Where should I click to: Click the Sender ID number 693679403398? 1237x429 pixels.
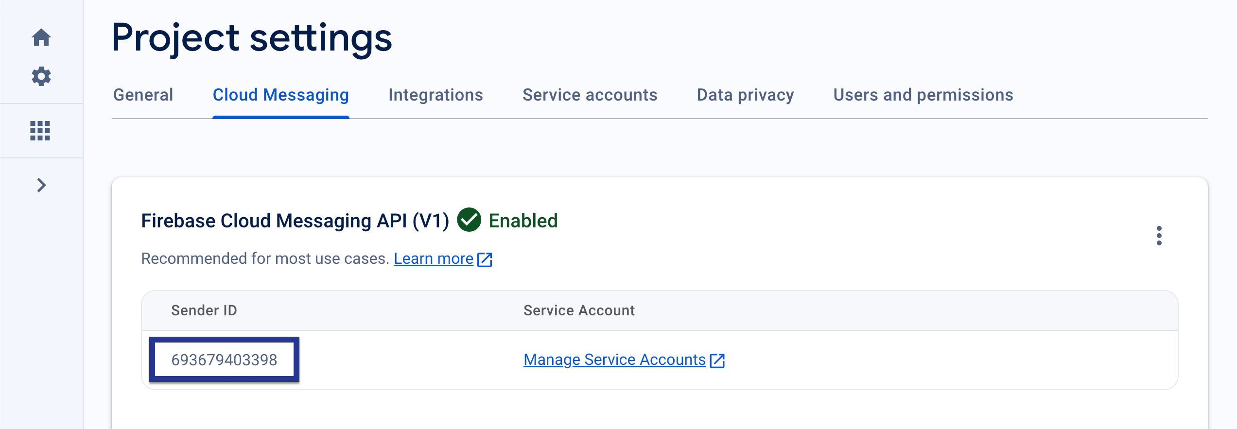[224, 360]
